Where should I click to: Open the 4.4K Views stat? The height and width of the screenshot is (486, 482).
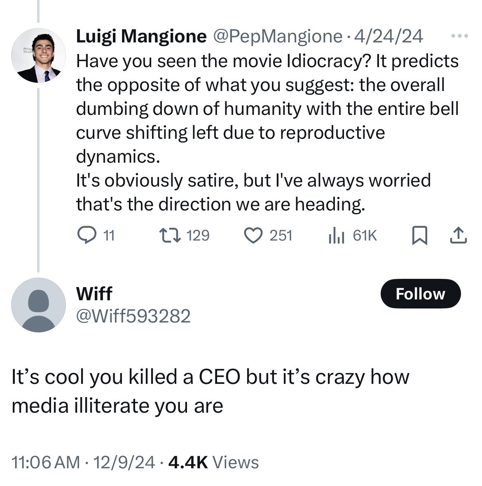tap(214, 462)
